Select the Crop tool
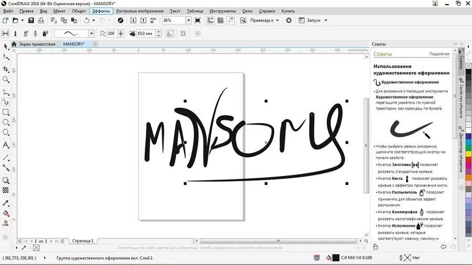Viewport: 472px width, 265px height. tap(5, 69)
